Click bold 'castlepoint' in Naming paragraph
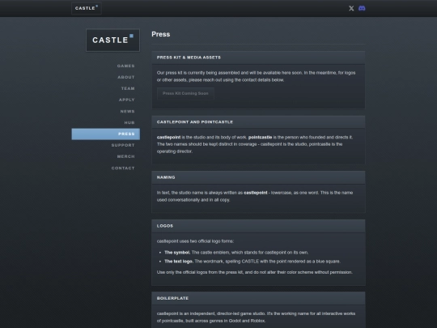The height and width of the screenshot is (328, 437). click(255, 193)
